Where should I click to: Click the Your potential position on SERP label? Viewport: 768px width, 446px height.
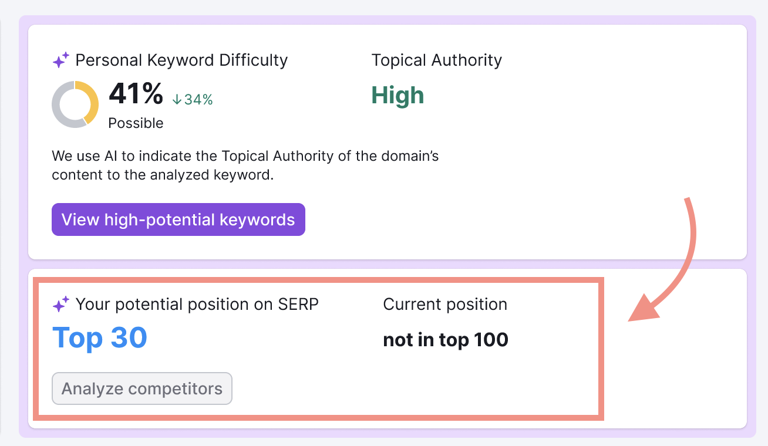[197, 304]
